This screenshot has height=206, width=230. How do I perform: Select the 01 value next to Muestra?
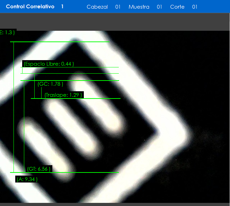coord(159,7)
